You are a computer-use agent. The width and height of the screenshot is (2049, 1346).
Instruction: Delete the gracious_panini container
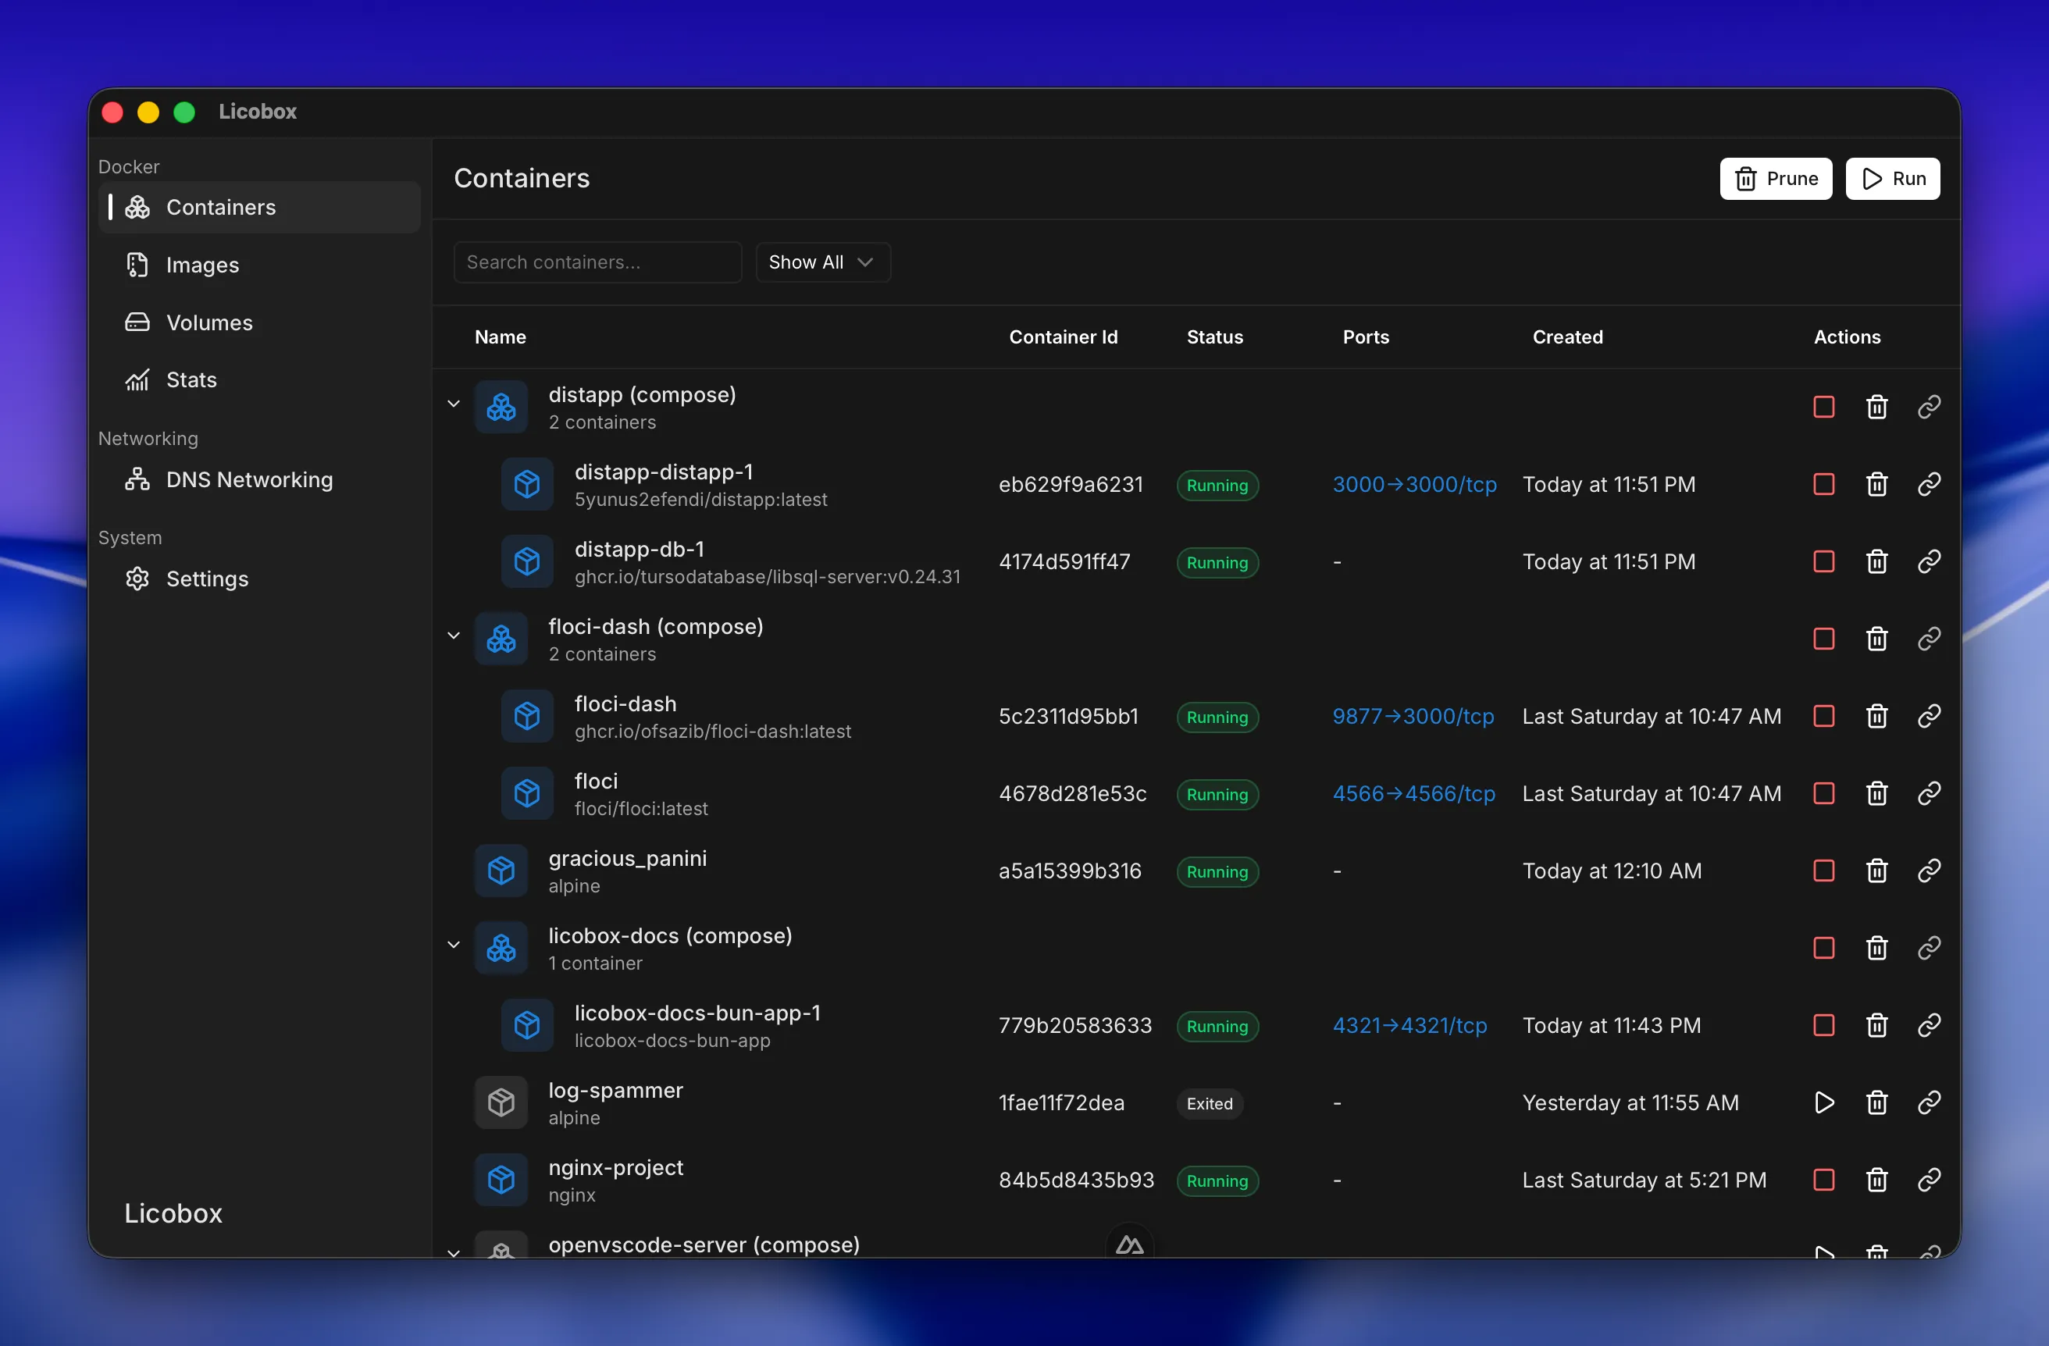point(1876,871)
